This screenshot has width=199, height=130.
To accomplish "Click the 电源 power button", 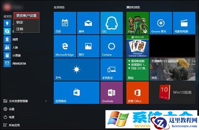I will pyautogui.click(x=9, y=117).
